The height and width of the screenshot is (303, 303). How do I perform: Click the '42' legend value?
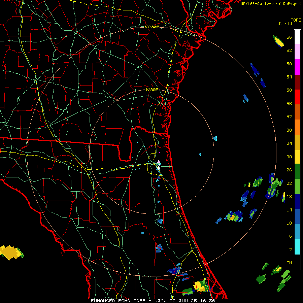coord(289,117)
